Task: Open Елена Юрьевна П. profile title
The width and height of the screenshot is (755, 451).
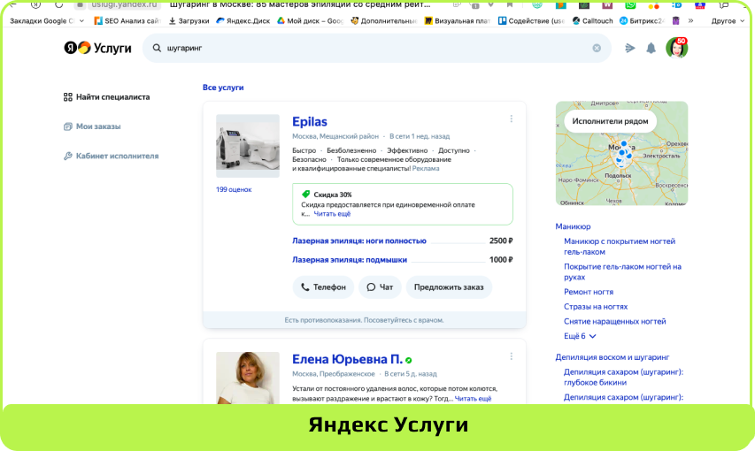Action: [x=347, y=359]
